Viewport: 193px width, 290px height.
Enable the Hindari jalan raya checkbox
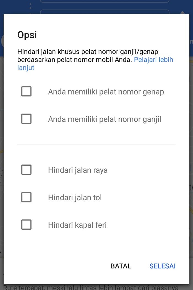pyautogui.click(x=26, y=170)
